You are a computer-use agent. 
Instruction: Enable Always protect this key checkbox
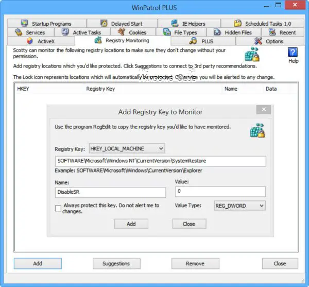tap(58, 208)
